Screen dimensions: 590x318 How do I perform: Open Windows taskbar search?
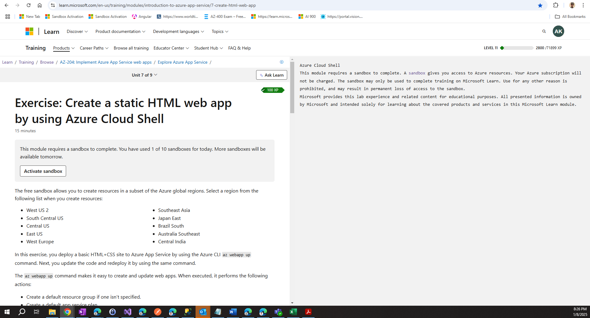[x=22, y=312]
